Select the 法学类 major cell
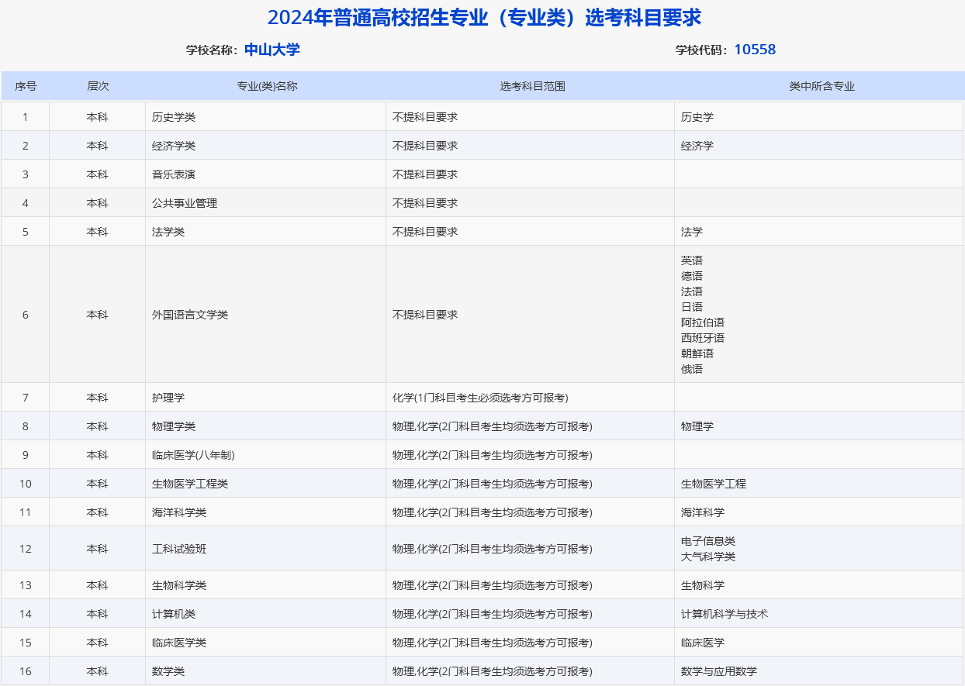Screen dimensions: 965x686 (x=266, y=232)
